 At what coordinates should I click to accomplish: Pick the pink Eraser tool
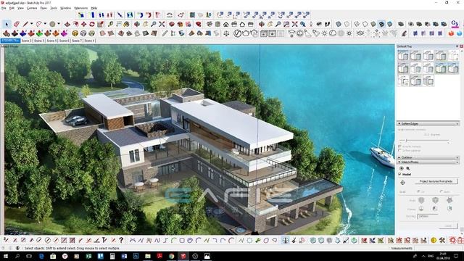(x=16, y=24)
